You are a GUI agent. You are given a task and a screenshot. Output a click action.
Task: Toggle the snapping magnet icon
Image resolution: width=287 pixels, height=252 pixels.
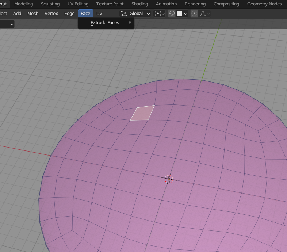(172, 14)
